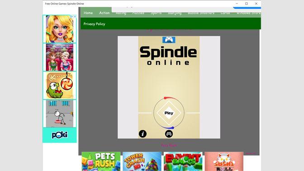
Task: Click the blonde princess makeover ad thumbnail
Action: click(x=60, y=29)
